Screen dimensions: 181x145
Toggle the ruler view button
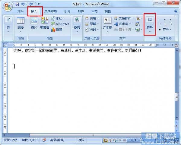176,46
